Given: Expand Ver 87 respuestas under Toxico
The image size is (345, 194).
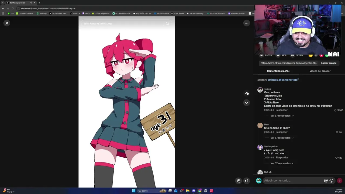Looking at the screenshot, I should [282, 116].
